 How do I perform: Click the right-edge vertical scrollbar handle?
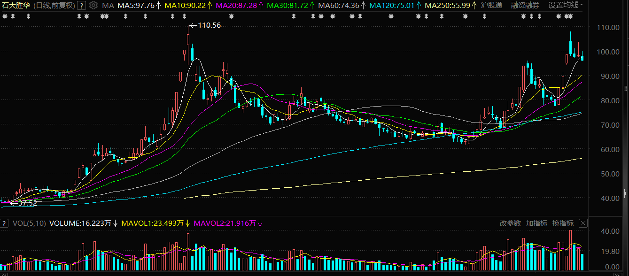click(626, 88)
